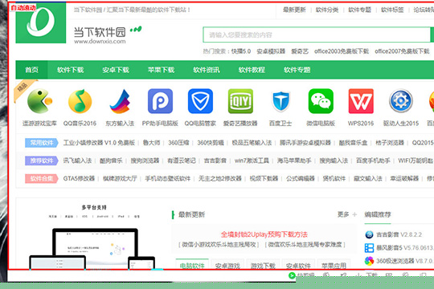
Task: Open the GTA5修改器 link
Action: tap(79, 179)
